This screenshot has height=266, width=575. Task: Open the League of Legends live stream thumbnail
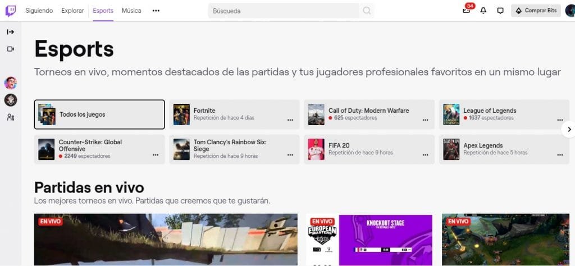click(x=506, y=240)
